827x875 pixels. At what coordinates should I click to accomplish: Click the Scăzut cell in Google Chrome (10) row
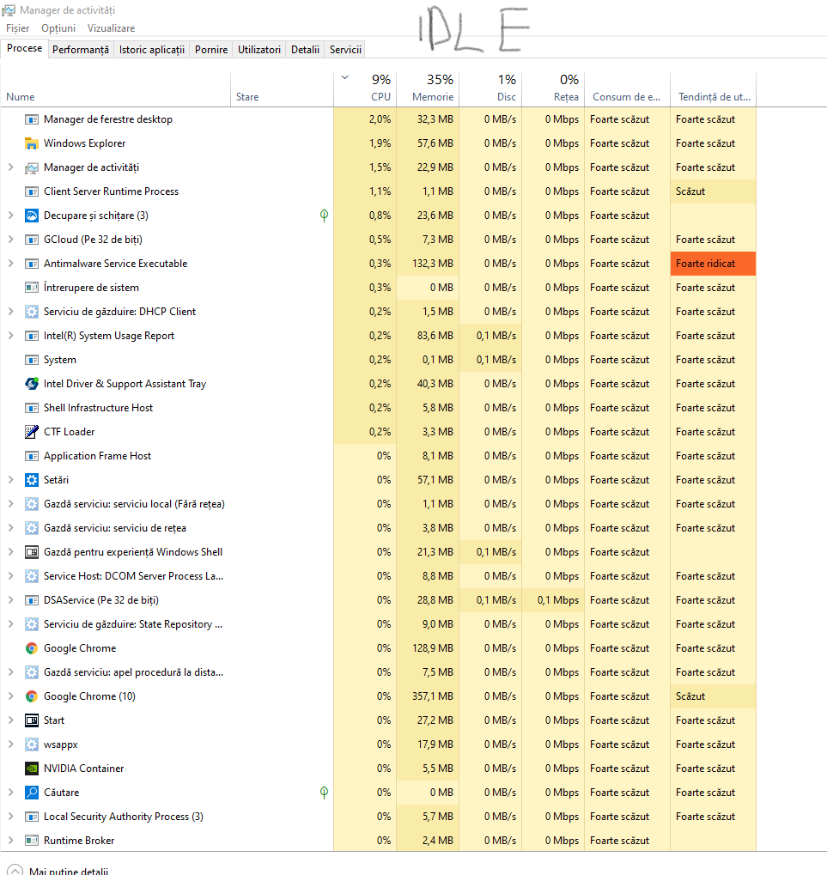[713, 696]
